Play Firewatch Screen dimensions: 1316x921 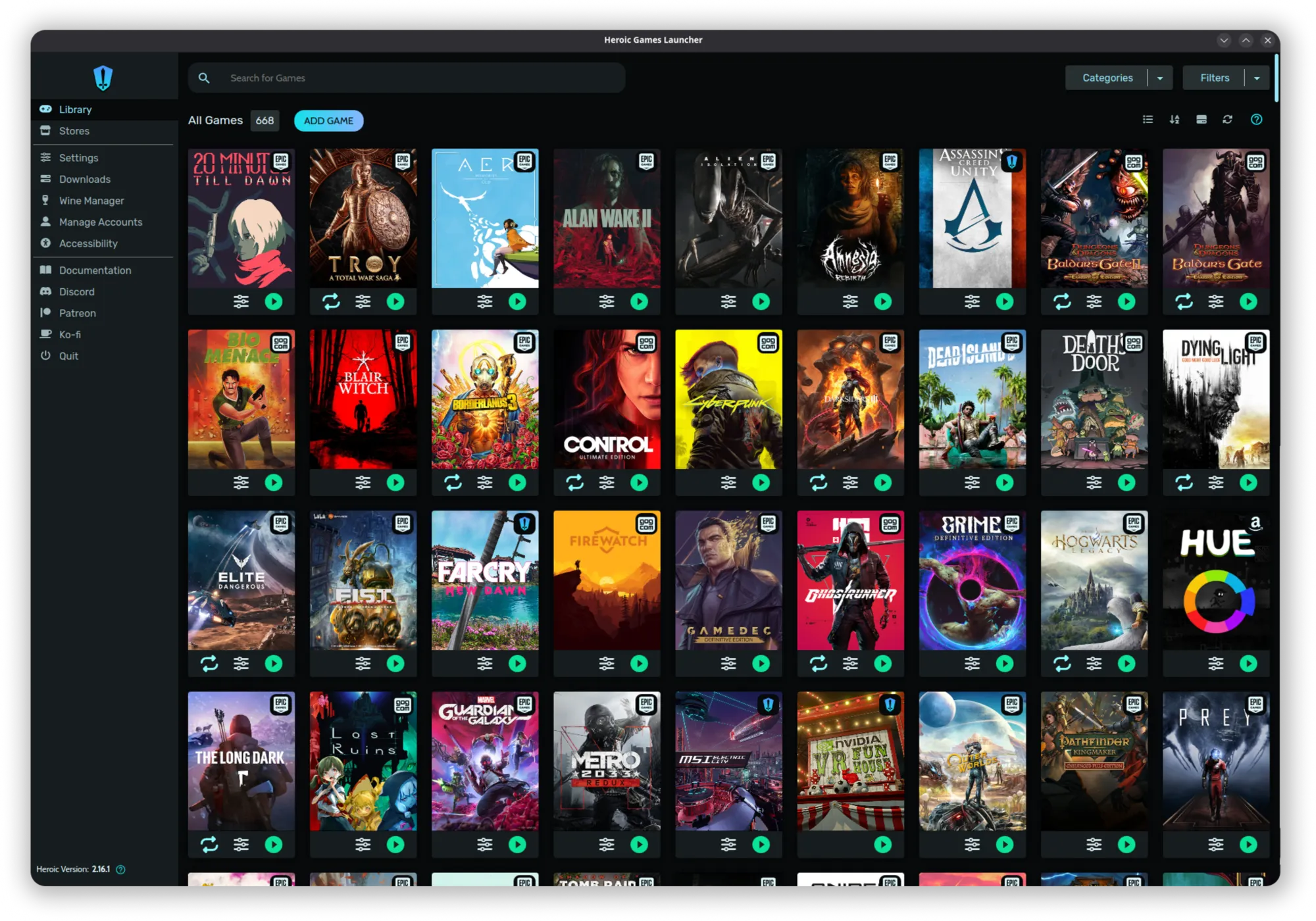(640, 663)
